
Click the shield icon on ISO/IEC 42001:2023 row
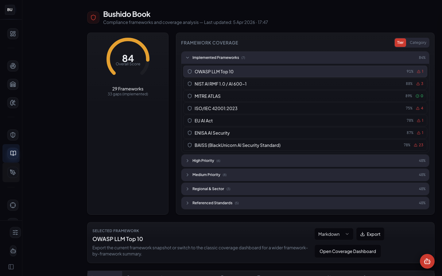pyautogui.click(x=190, y=108)
